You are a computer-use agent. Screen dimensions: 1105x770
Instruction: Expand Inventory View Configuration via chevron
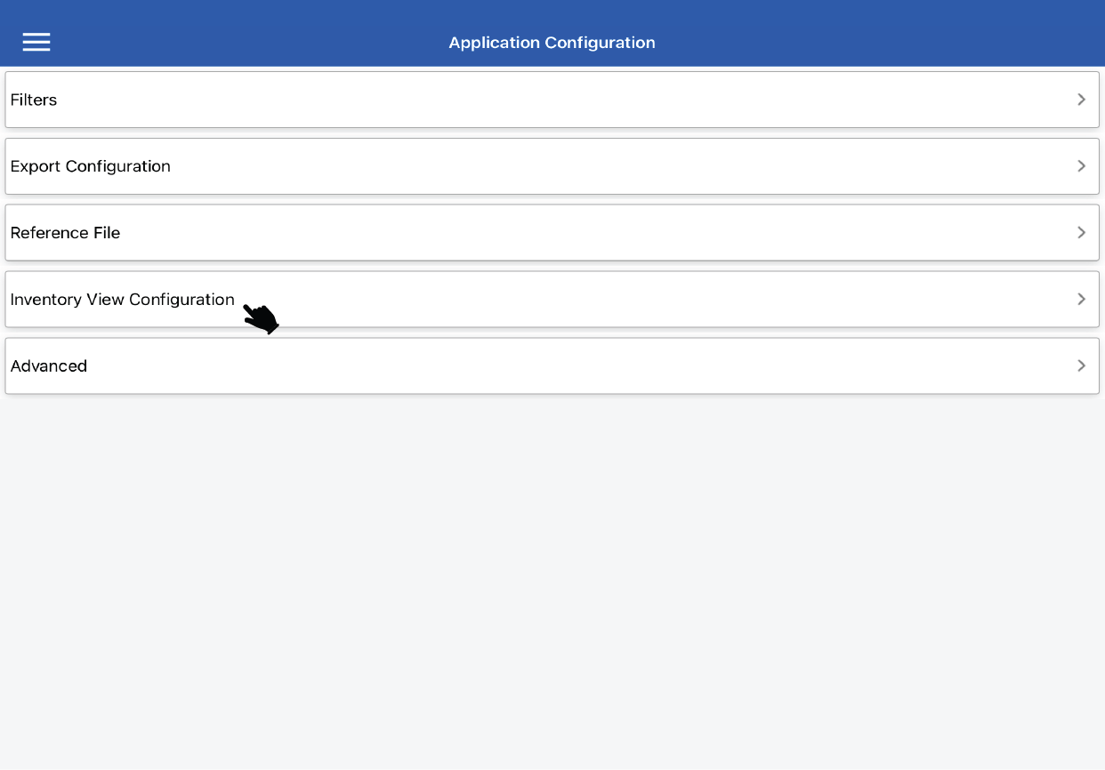[x=1081, y=300]
